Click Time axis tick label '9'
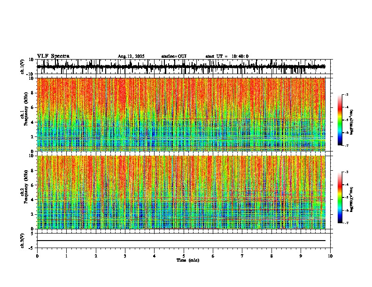372x287 pixels. pos(301,256)
